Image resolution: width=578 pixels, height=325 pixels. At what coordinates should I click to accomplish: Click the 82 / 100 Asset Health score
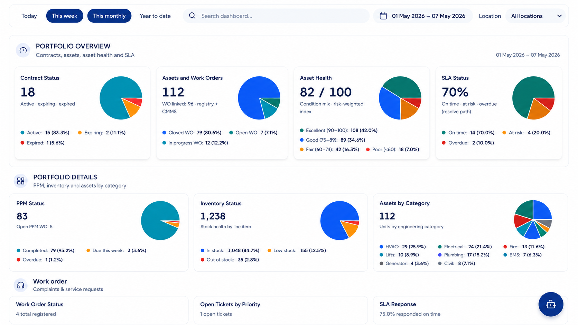(326, 92)
